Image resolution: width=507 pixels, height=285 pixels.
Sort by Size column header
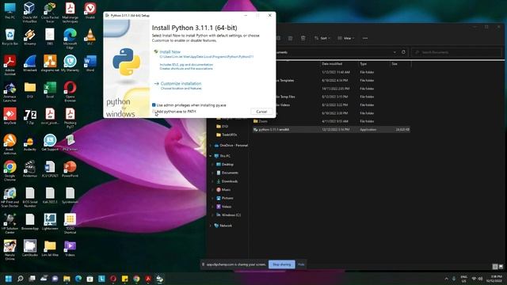395,64
